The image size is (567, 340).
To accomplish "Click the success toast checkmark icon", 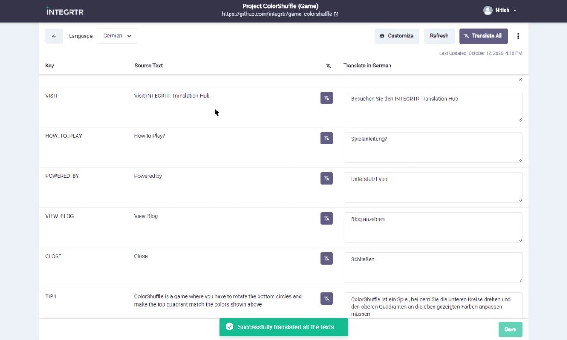I will pyautogui.click(x=229, y=327).
